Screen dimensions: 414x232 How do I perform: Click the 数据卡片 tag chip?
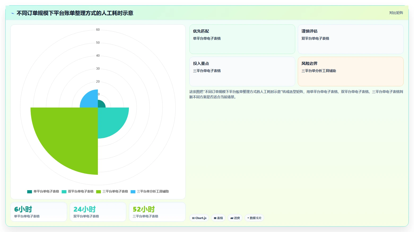click(254, 218)
